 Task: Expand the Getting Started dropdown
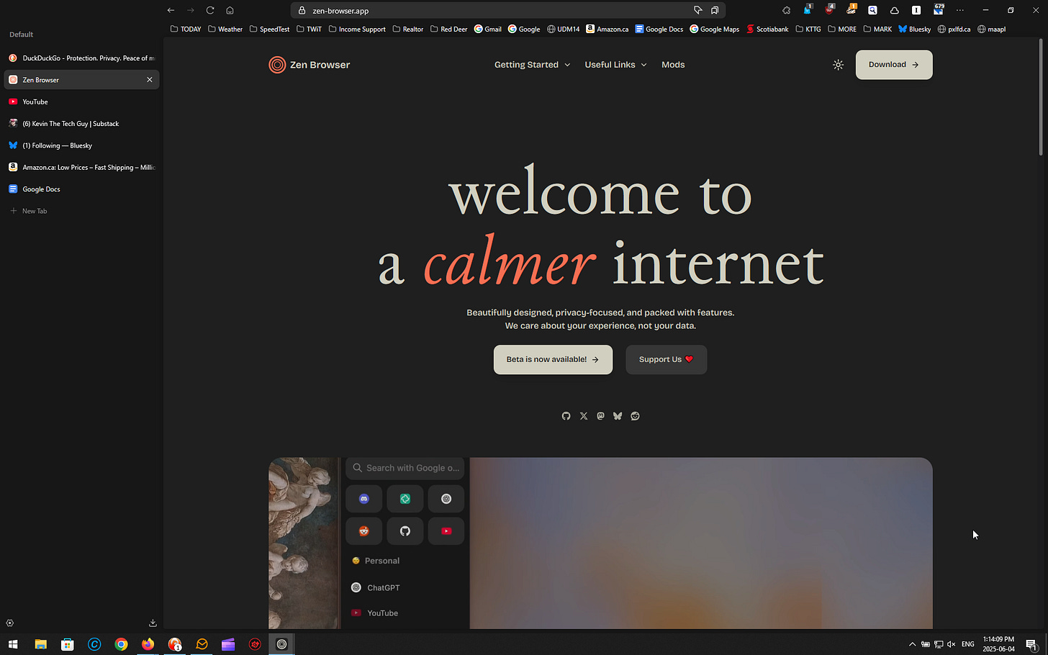[x=532, y=65]
